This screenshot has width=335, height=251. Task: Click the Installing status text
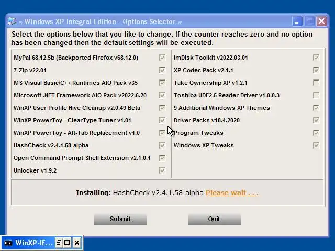coord(140,193)
